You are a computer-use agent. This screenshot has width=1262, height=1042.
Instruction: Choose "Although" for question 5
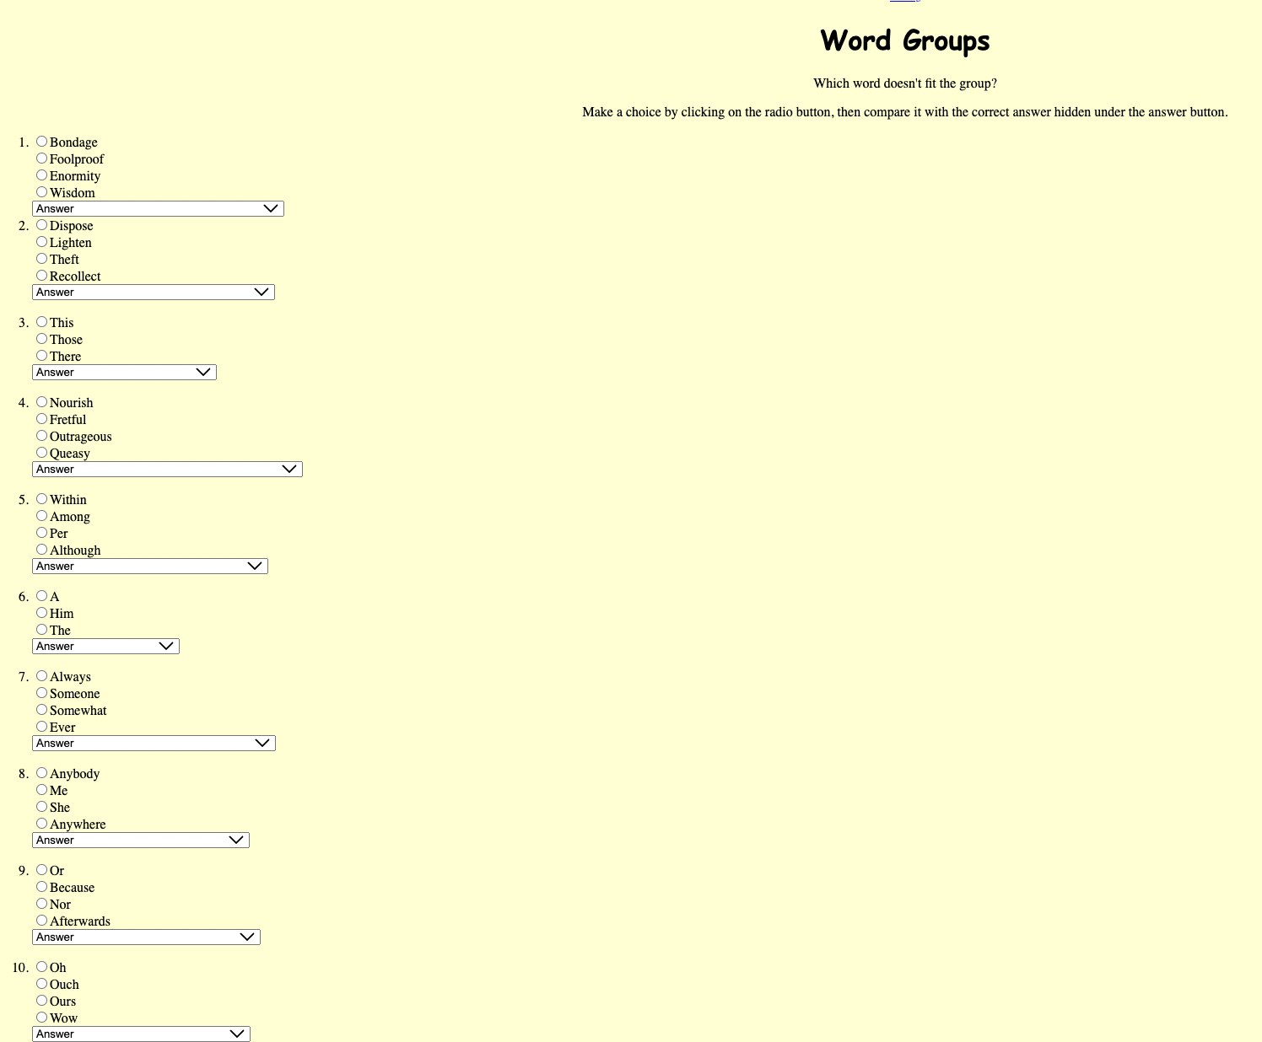point(41,549)
